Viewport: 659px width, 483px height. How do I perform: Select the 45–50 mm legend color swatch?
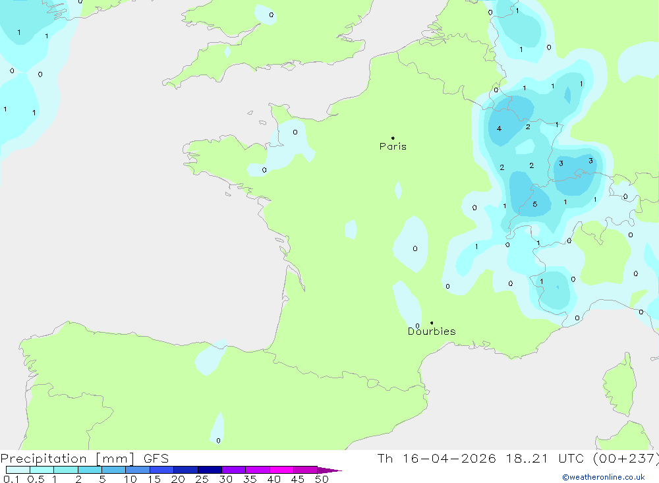click(x=306, y=470)
